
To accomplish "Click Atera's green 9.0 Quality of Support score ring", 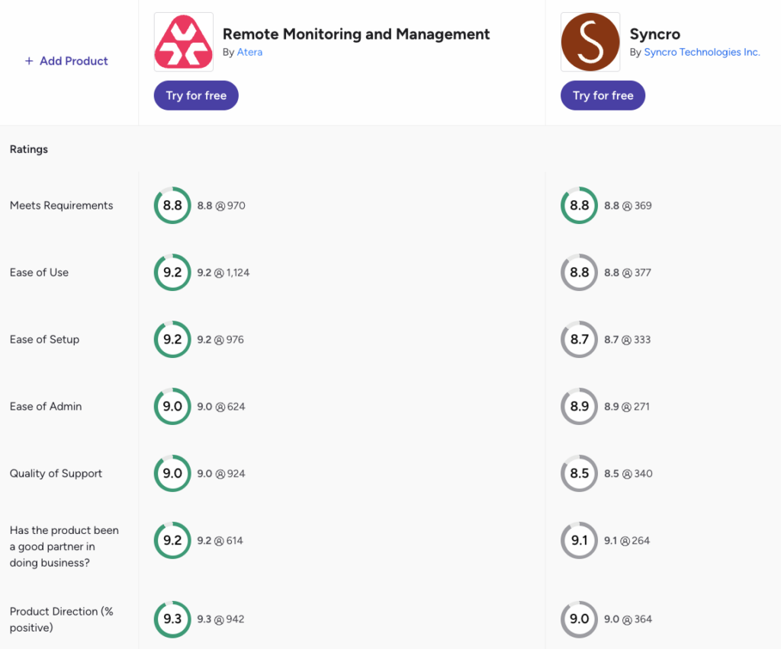I will tap(172, 474).
